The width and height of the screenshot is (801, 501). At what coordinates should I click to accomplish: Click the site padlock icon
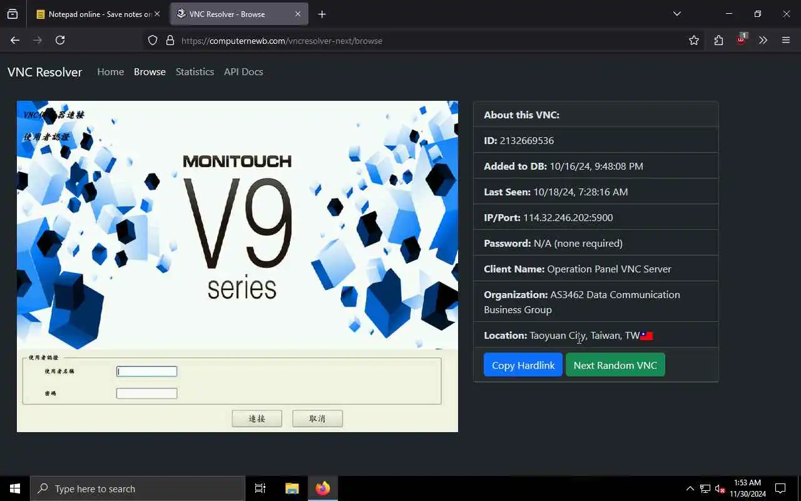click(170, 40)
